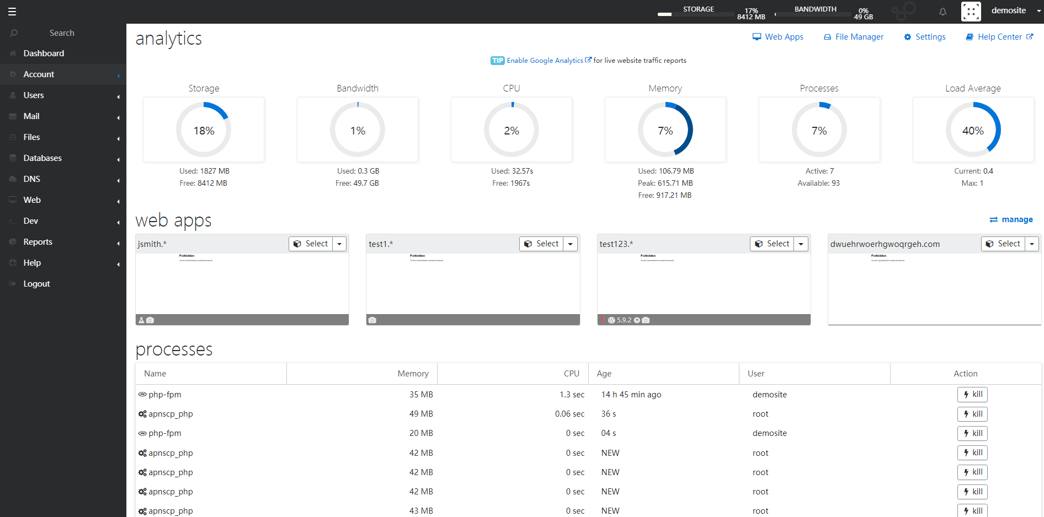Image resolution: width=1044 pixels, height=517 pixels.
Task: Open the demosite user dropdown
Action: [x=1015, y=10]
